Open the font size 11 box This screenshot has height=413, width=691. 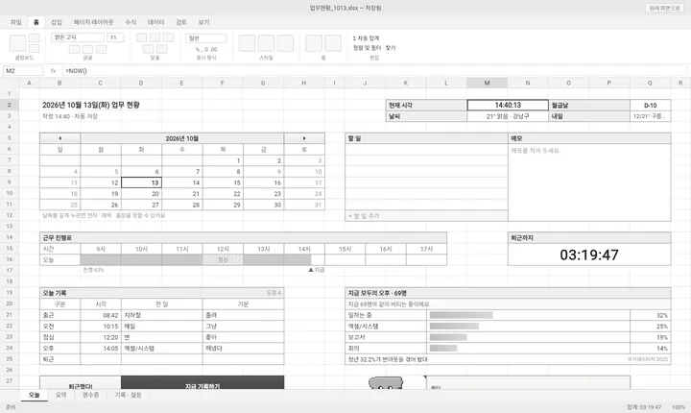tap(115, 37)
